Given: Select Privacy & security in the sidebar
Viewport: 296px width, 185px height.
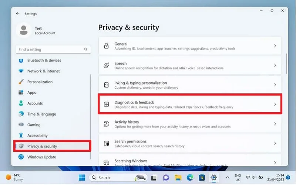Looking at the screenshot, I should tap(52, 146).
